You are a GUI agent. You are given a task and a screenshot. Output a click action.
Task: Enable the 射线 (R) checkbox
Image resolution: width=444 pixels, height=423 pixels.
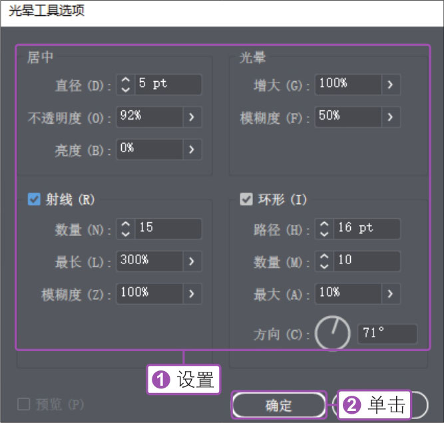[34, 199]
